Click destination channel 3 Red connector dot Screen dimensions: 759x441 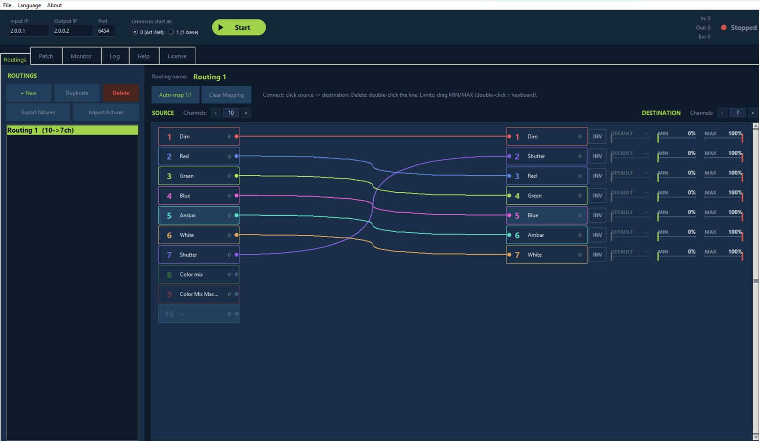click(x=509, y=176)
